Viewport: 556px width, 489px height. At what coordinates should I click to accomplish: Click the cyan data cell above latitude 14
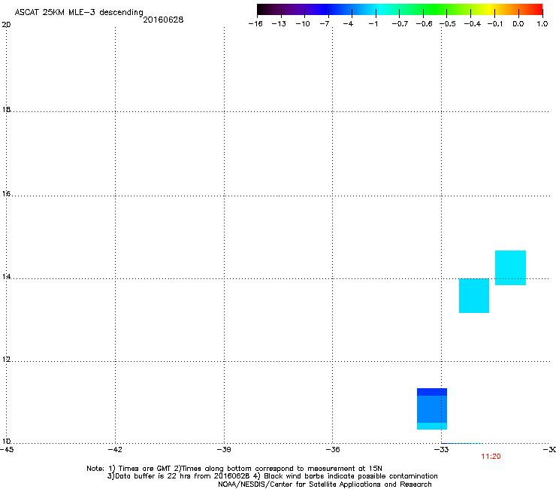pos(510,268)
